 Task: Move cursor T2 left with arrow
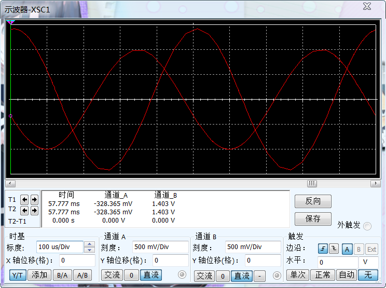(24, 211)
